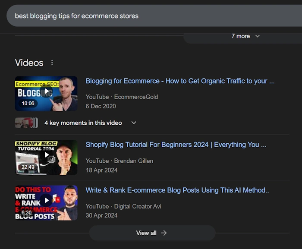302x249 pixels.
Task: Click the 6:30 duration badge
Action: tap(26, 212)
